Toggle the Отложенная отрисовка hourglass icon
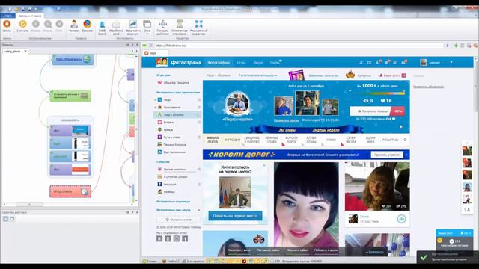Viewport: 479px width, 269px height. pos(180,24)
